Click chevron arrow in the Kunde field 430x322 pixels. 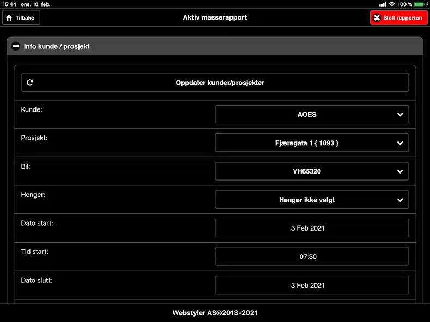(x=400, y=114)
